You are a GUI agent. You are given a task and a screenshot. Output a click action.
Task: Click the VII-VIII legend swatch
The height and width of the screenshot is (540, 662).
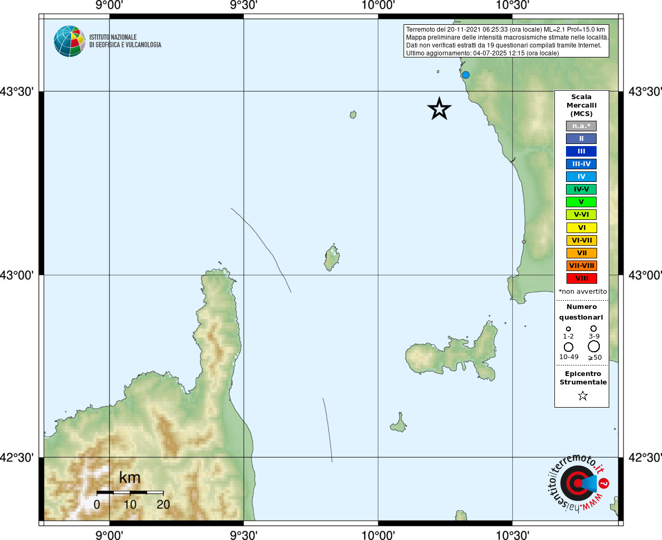[x=581, y=266]
